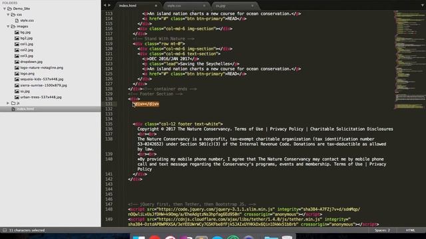This screenshot has height=239, width=426.
Task: Click '11 characters selected' in status bar
Action: (27, 230)
